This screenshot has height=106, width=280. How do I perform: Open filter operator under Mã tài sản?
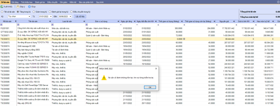pos(1,25)
